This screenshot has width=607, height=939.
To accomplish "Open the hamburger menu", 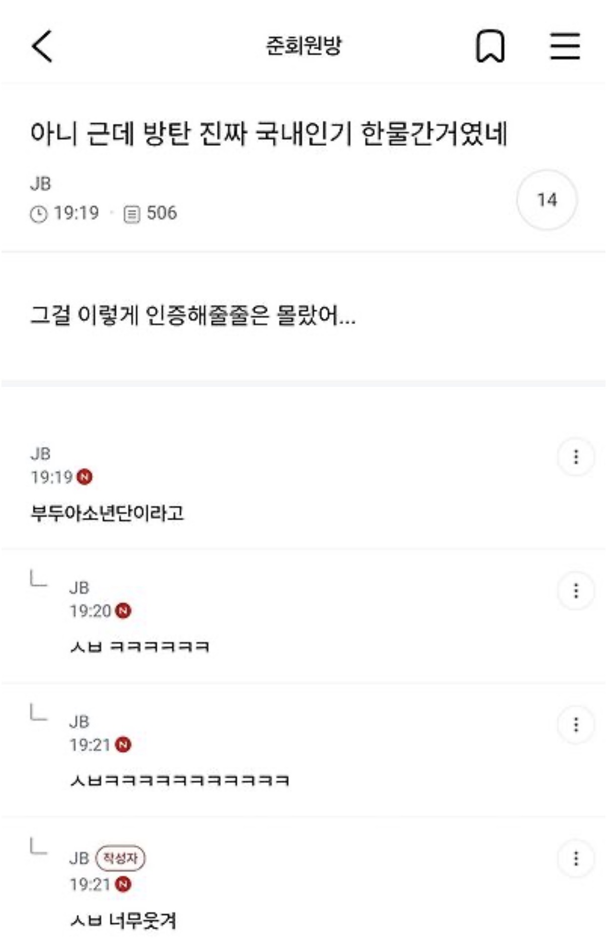I will click(x=565, y=46).
